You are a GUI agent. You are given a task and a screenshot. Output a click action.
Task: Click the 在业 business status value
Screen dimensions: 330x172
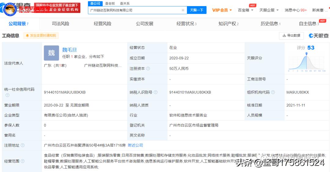click(173, 48)
